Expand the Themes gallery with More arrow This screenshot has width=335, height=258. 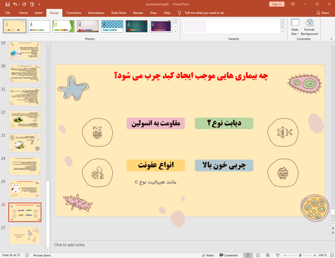(175, 31)
